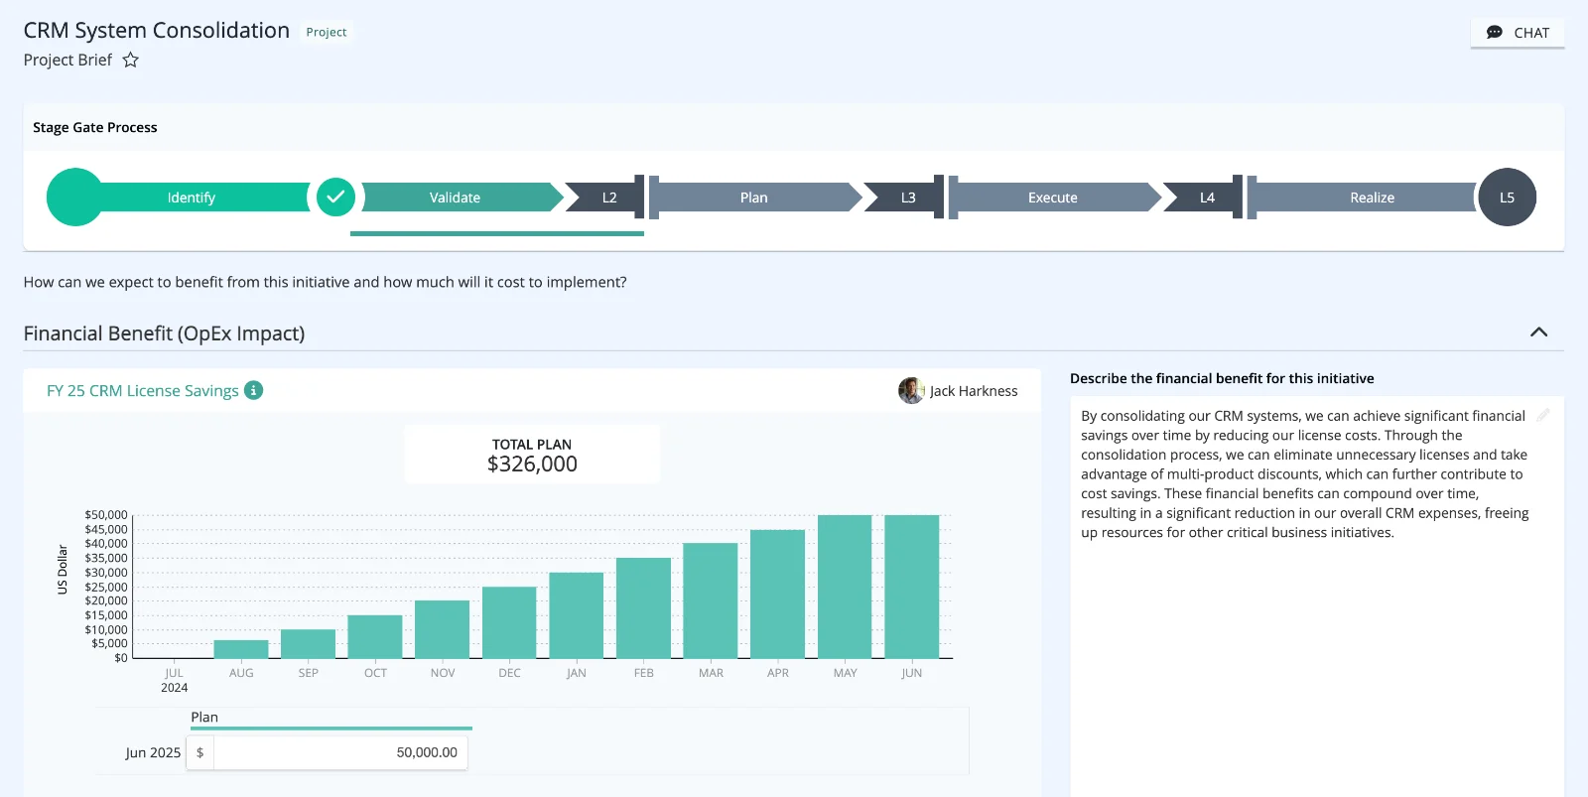The width and height of the screenshot is (1588, 797).
Task: Click the TOTAL PLAN $326,000 summary box
Action: (532, 455)
